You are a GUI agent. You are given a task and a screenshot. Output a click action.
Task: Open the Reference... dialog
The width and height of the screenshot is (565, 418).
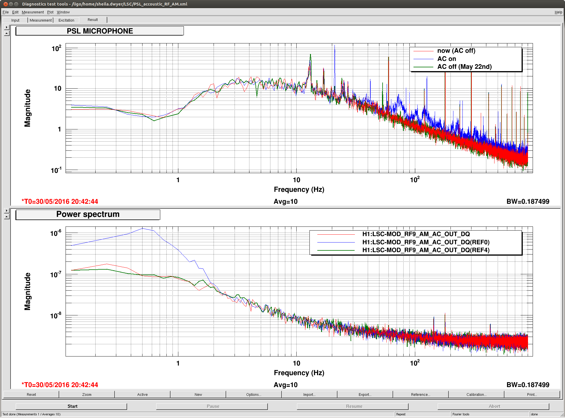pyautogui.click(x=421, y=394)
